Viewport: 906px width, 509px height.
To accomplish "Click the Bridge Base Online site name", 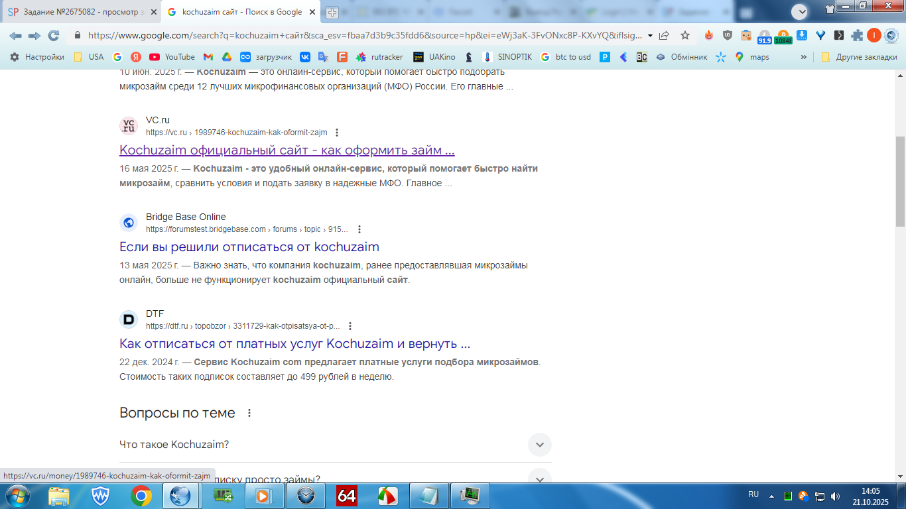I will coord(186,217).
